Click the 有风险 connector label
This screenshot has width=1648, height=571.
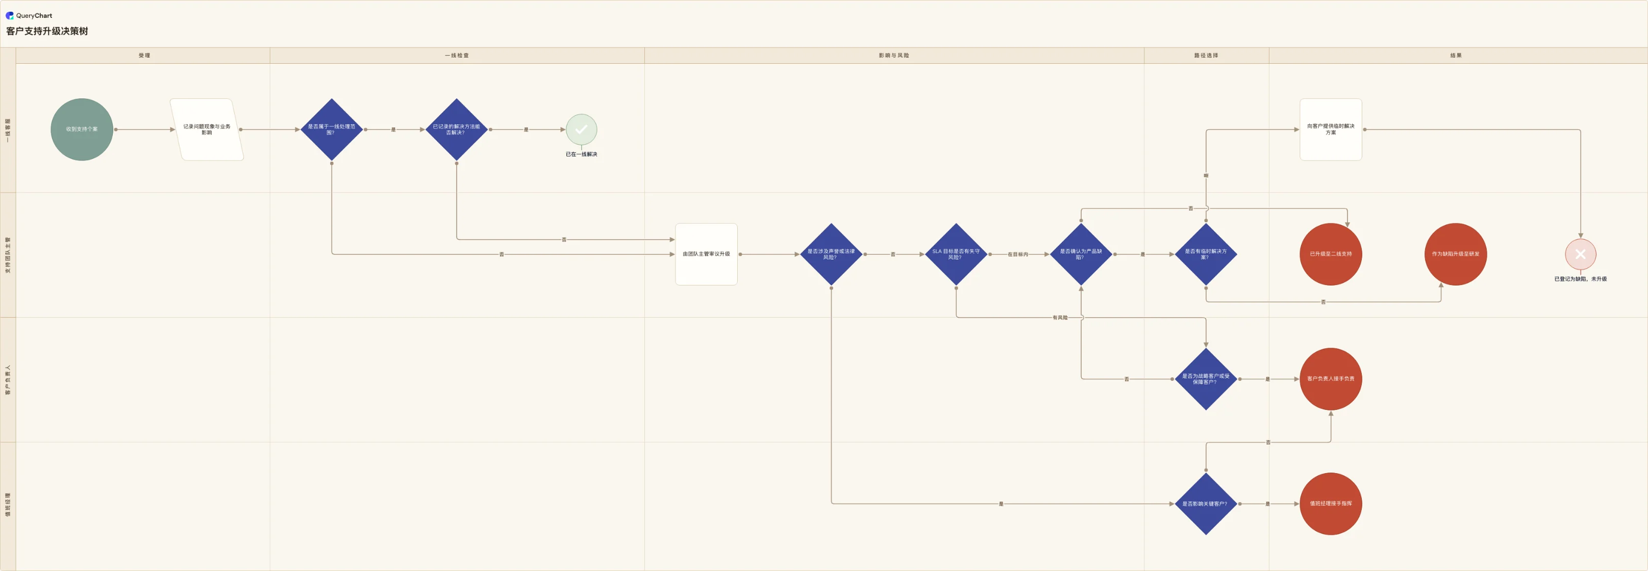1060,318
